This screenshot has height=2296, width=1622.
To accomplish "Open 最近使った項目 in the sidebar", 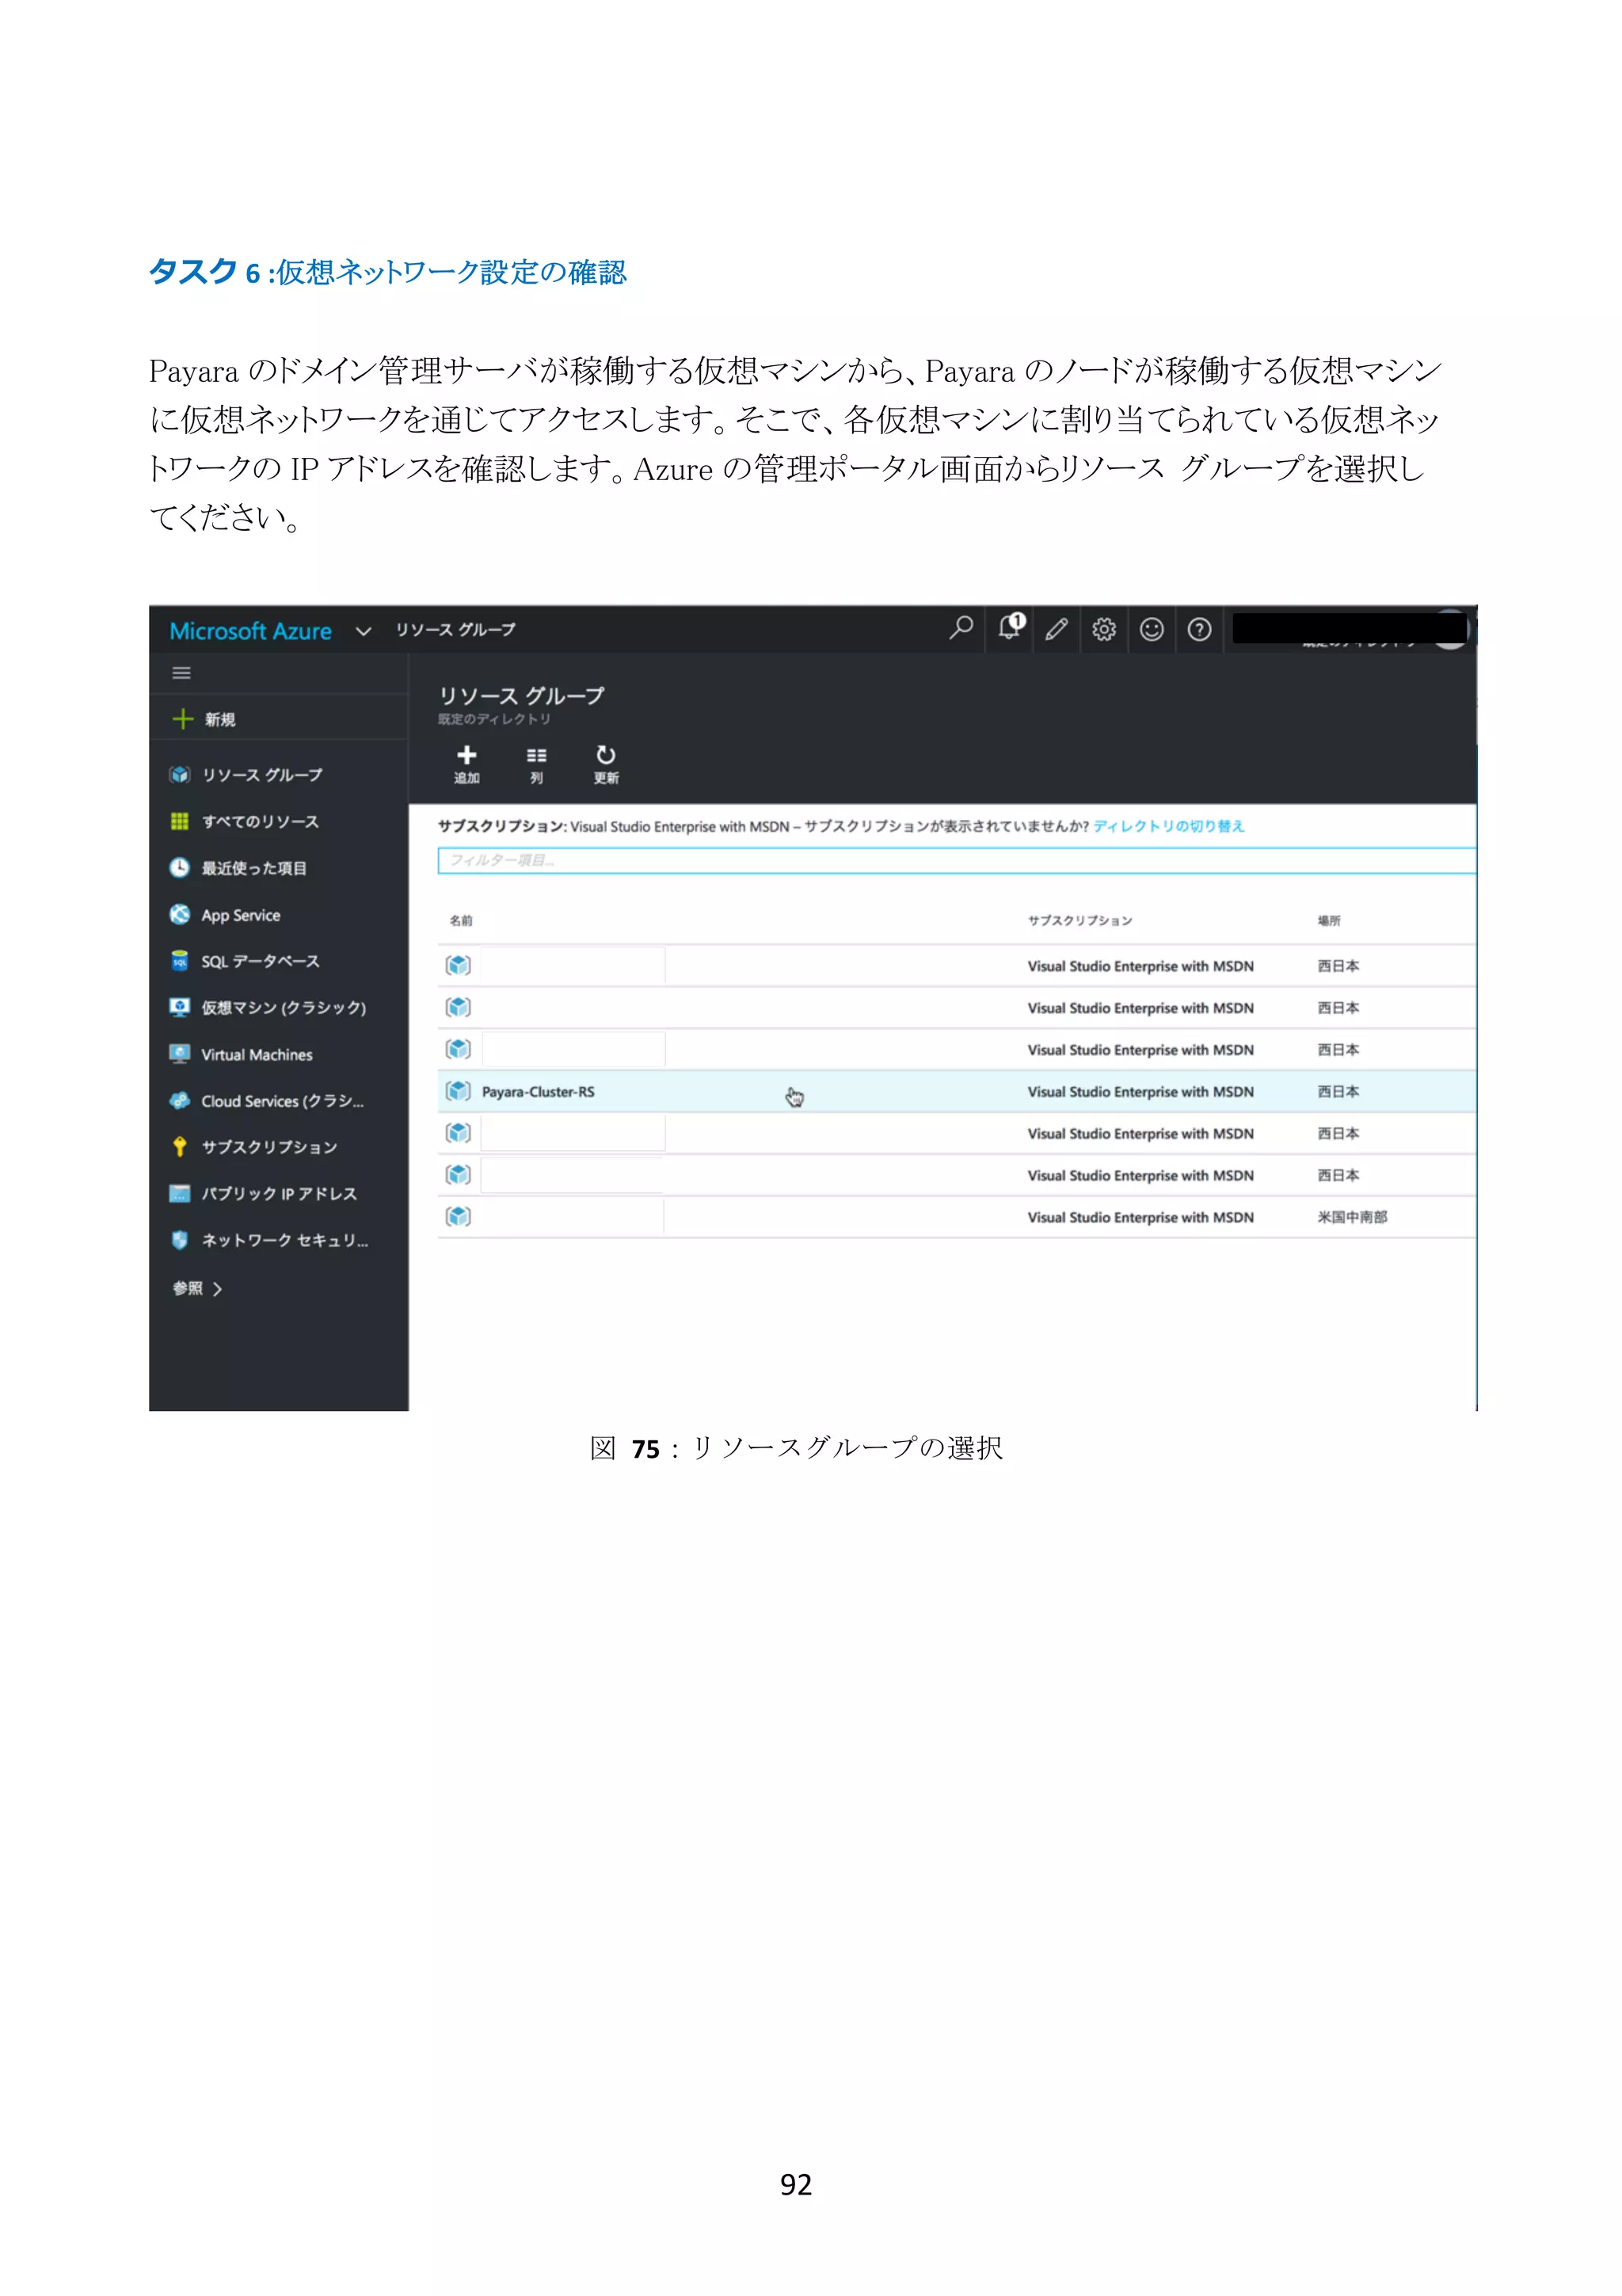I will tap(238, 868).
